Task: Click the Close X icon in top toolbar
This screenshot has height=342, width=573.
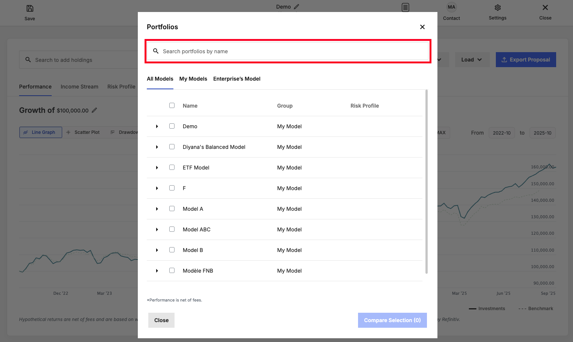Action: pyautogui.click(x=545, y=7)
